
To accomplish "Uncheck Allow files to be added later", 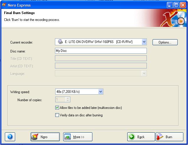I will 57,108.
